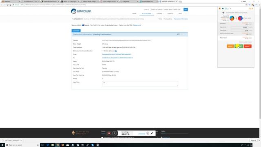Click the Windows taskbar search box
This screenshot has height=147, width=261.
(x=22, y=145)
